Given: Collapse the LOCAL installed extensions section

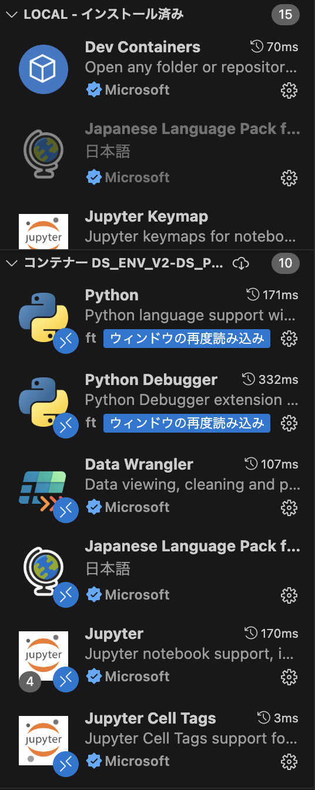Looking at the screenshot, I should pos(11,15).
